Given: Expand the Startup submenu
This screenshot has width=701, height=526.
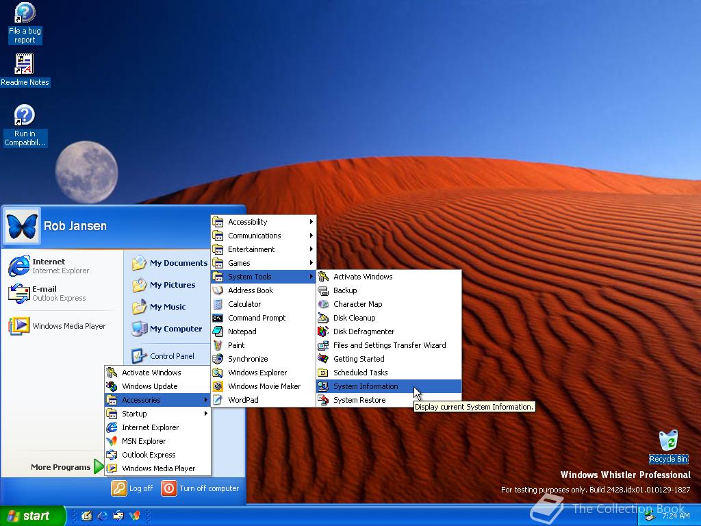Looking at the screenshot, I should point(157,414).
